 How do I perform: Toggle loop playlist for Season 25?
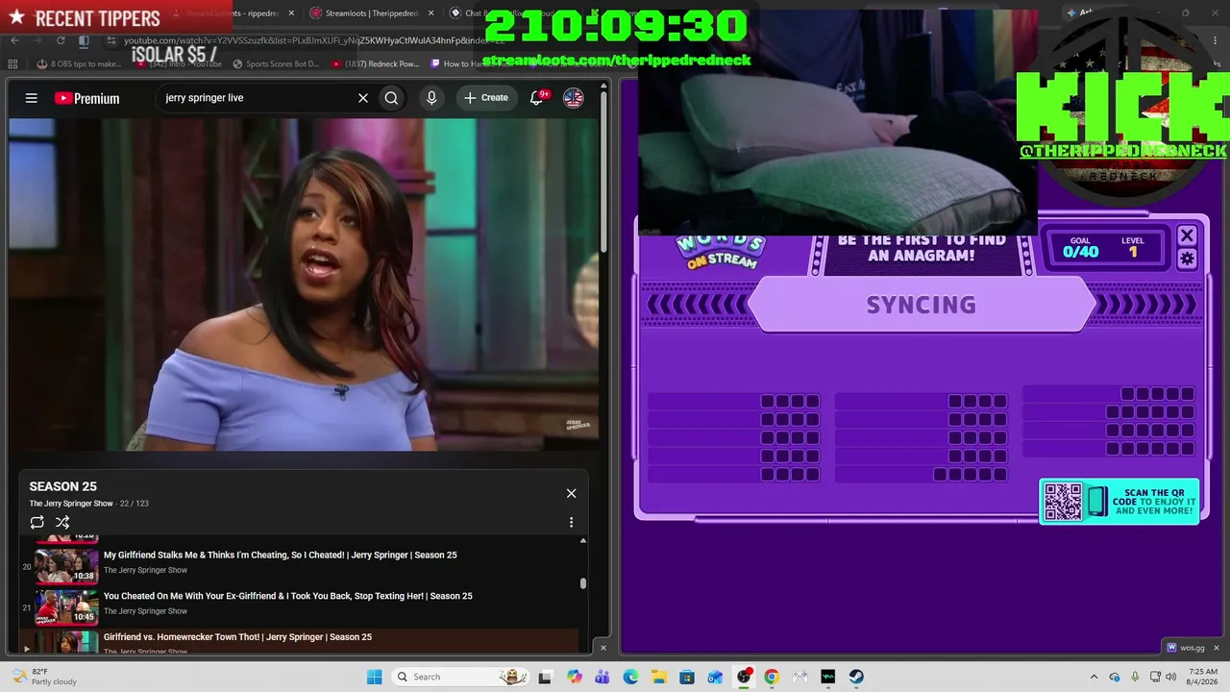37,522
